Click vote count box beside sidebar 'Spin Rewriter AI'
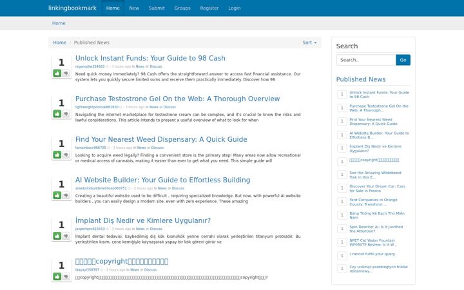 tap(342, 229)
